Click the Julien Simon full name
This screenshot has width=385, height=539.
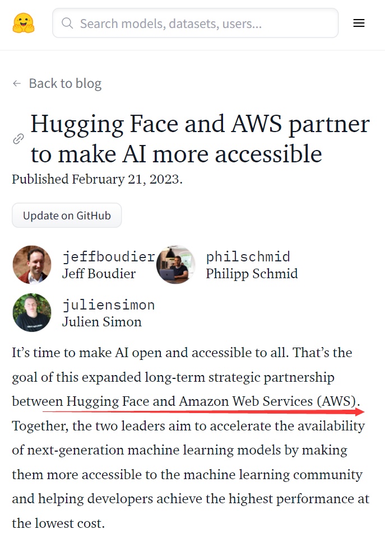[101, 322]
